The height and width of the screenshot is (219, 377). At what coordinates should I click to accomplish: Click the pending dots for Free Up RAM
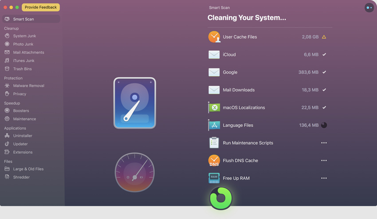coord(324,178)
